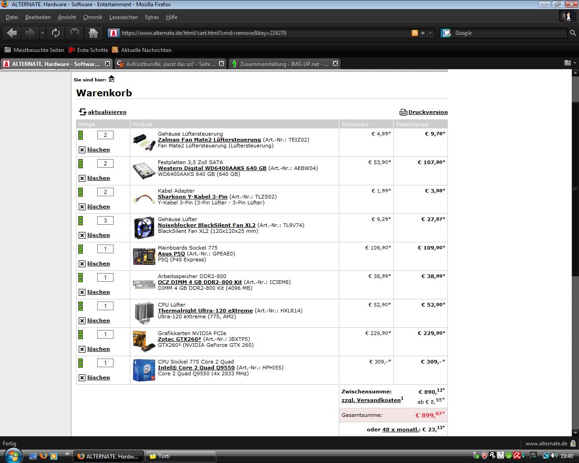The image size is (579, 463).
Task: Open the Hilfe menu
Action: coord(171,17)
